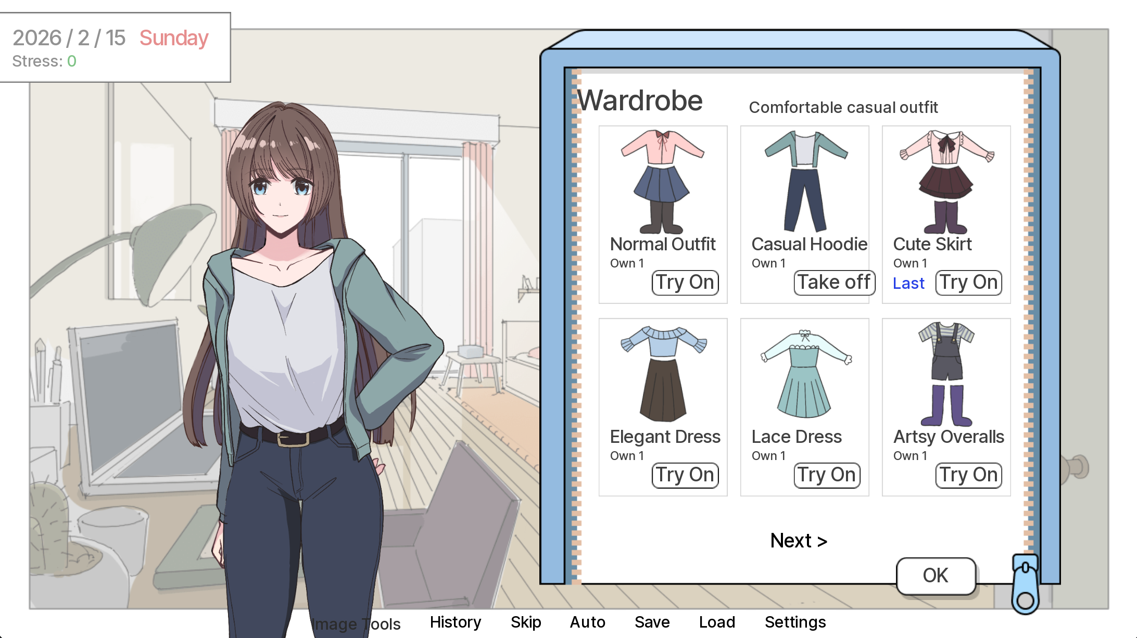
Task: Try on the Cute Skirt
Action: (x=968, y=283)
